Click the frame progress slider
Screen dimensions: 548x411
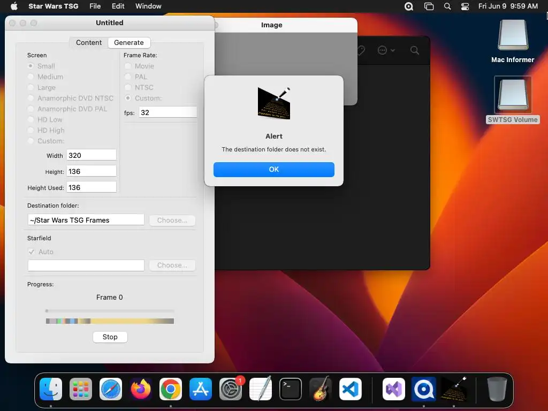(110, 311)
